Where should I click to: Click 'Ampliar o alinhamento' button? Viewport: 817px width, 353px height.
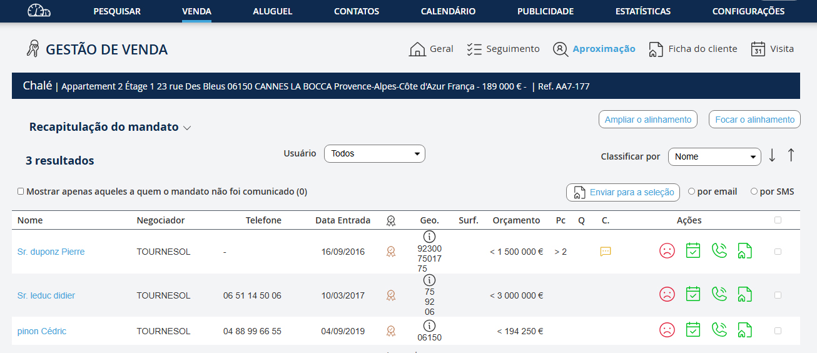(648, 120)
